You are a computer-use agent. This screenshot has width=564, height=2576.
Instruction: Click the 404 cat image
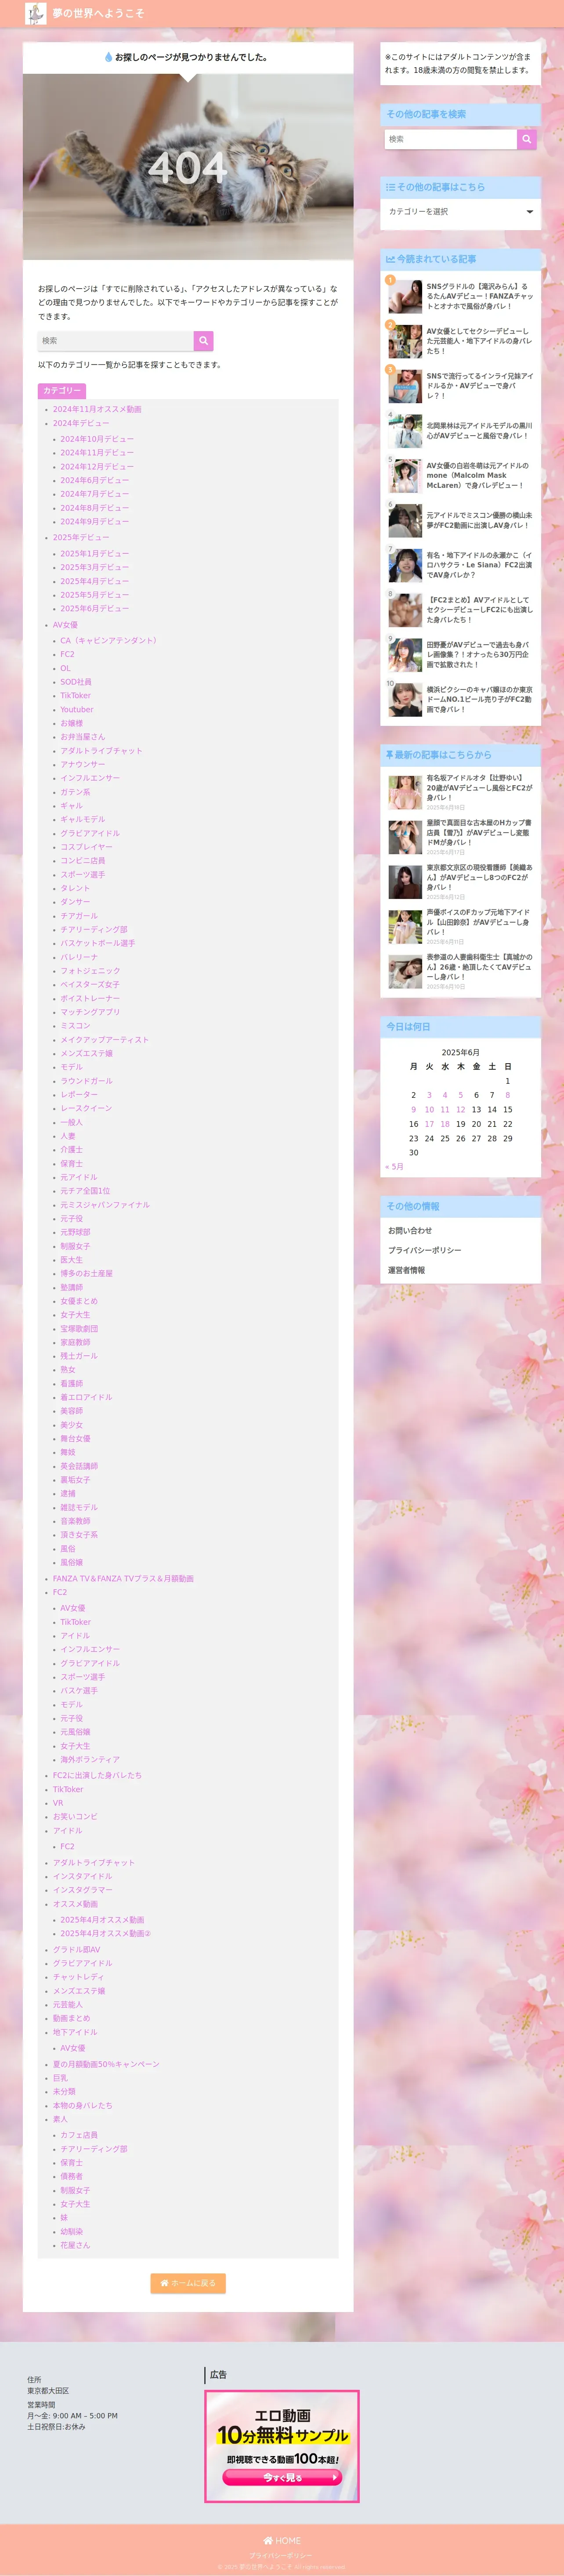click(188, 167)
